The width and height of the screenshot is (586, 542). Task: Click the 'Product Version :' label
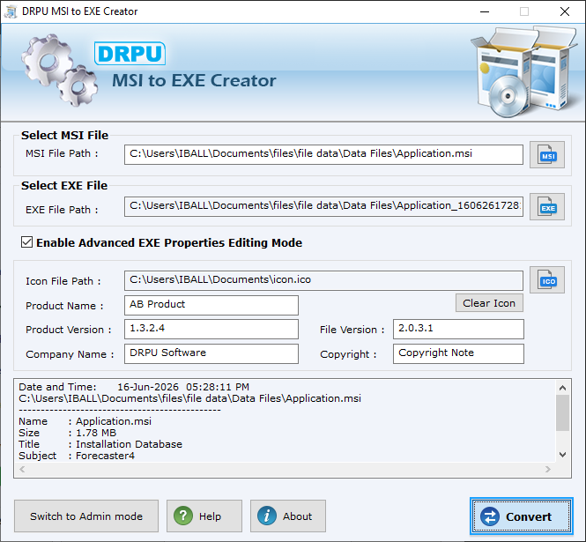pos(69,330)
